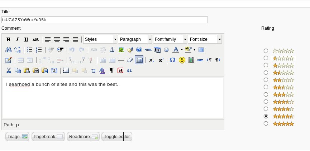This screenshot has height=151, width=310.
Task: Edit HTML source
Action: click(148, 50)
